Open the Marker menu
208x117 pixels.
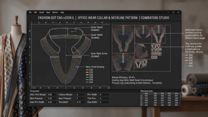click(55, 12)
